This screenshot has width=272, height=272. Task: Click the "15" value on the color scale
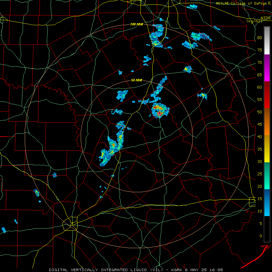coord(260,199)
